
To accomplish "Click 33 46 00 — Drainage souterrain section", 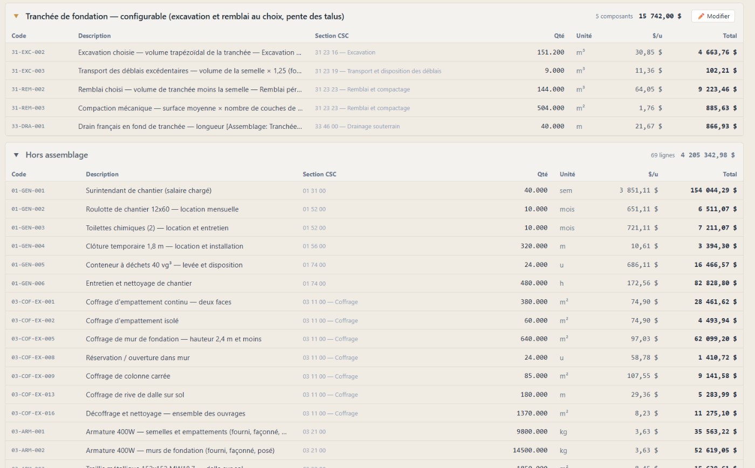I will [358, 126].
